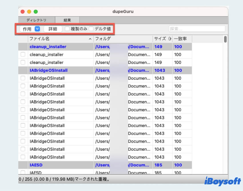Screen dimensions: 243x191
Task: Click the 探索 search field
Action: (197, 29)
